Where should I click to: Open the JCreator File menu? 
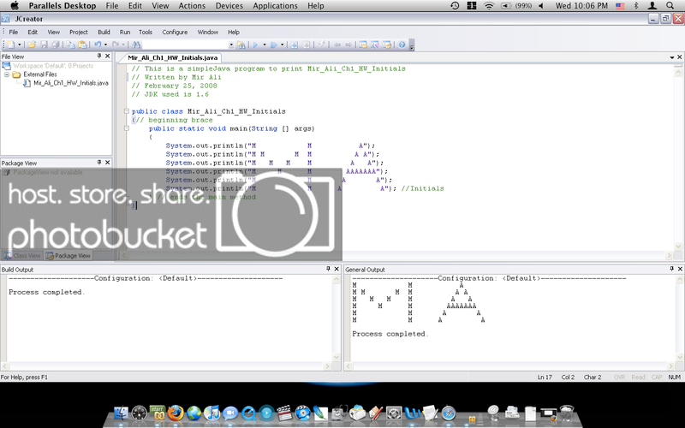14,32
